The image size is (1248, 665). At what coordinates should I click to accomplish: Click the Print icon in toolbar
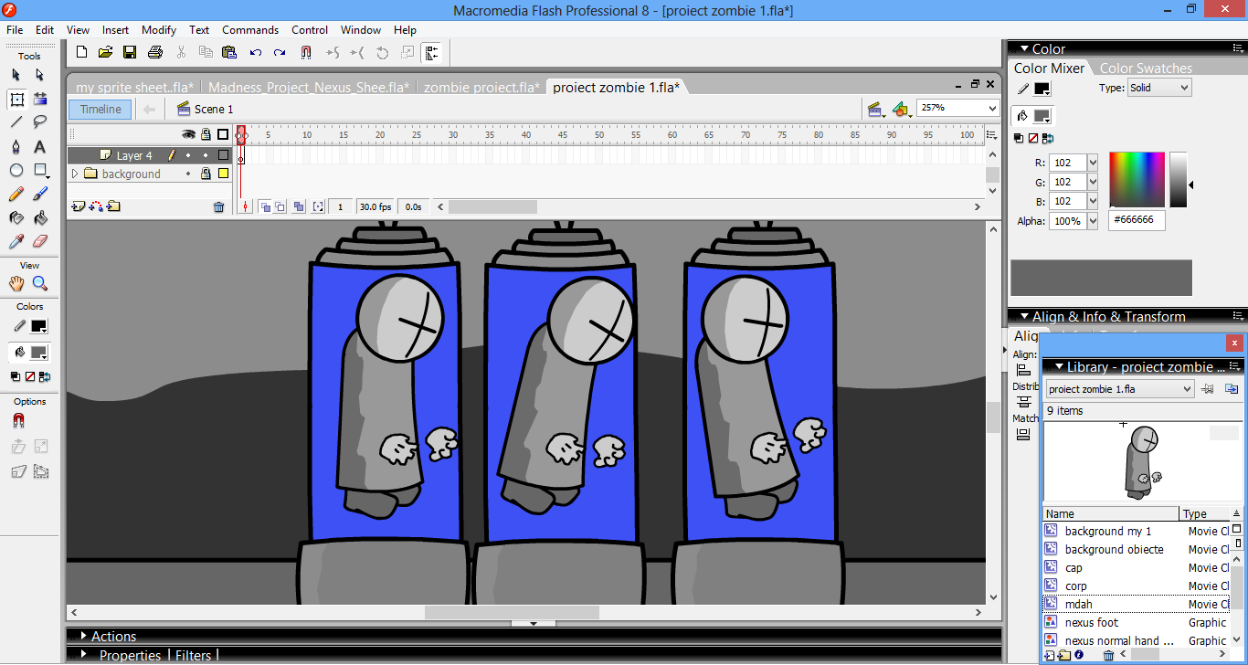[155, 52]
